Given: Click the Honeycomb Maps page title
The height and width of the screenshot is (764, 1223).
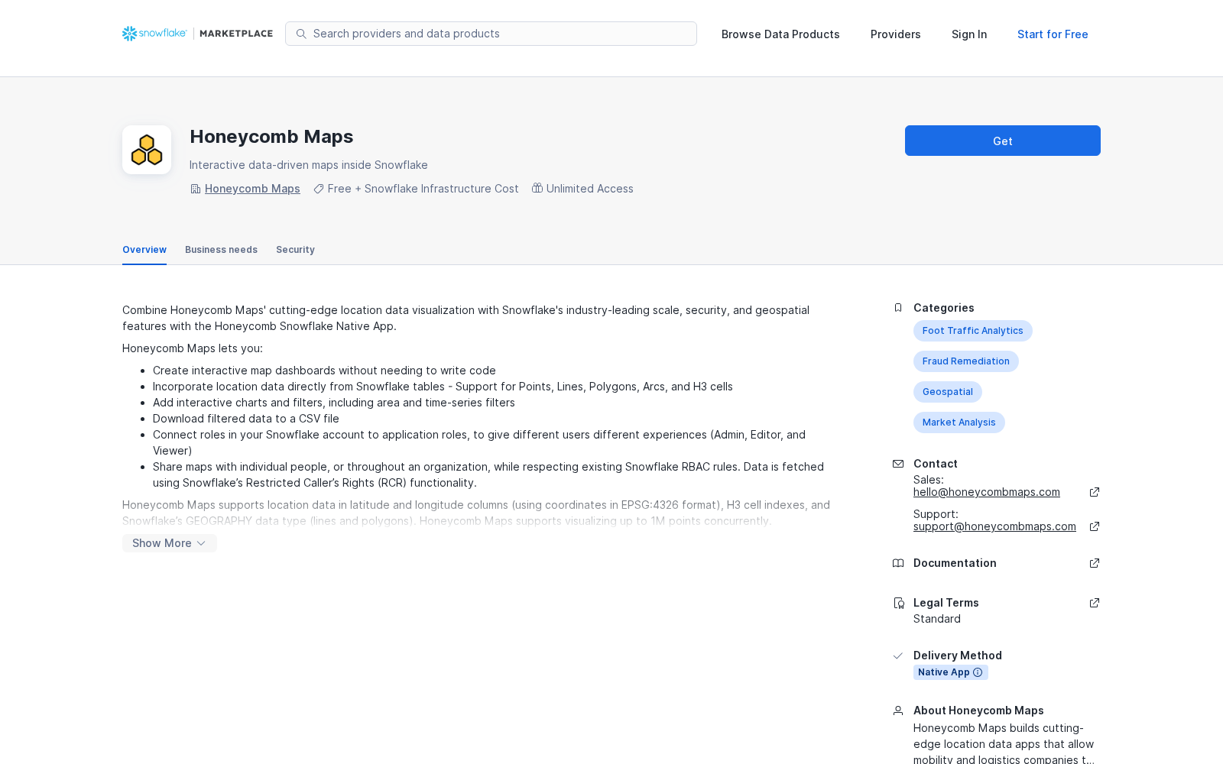Looking at the screenshot, I should pos(271,137).
